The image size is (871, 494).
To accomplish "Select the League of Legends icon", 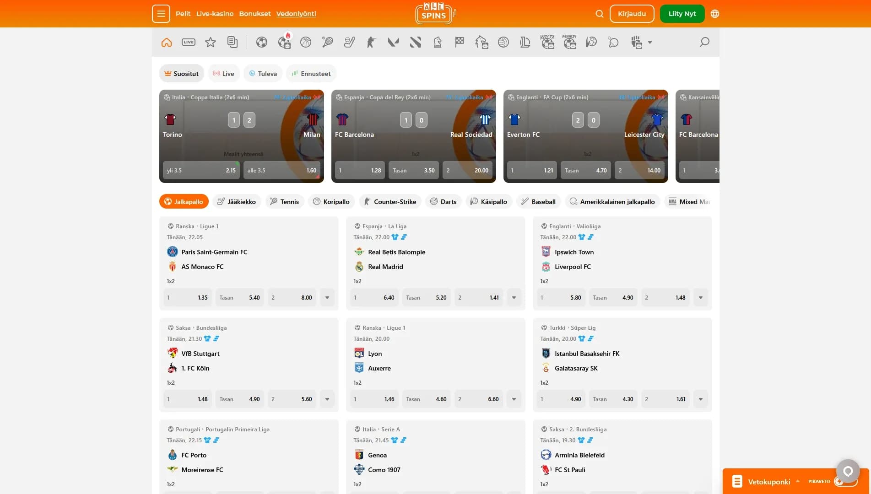I will coord(525,43).
